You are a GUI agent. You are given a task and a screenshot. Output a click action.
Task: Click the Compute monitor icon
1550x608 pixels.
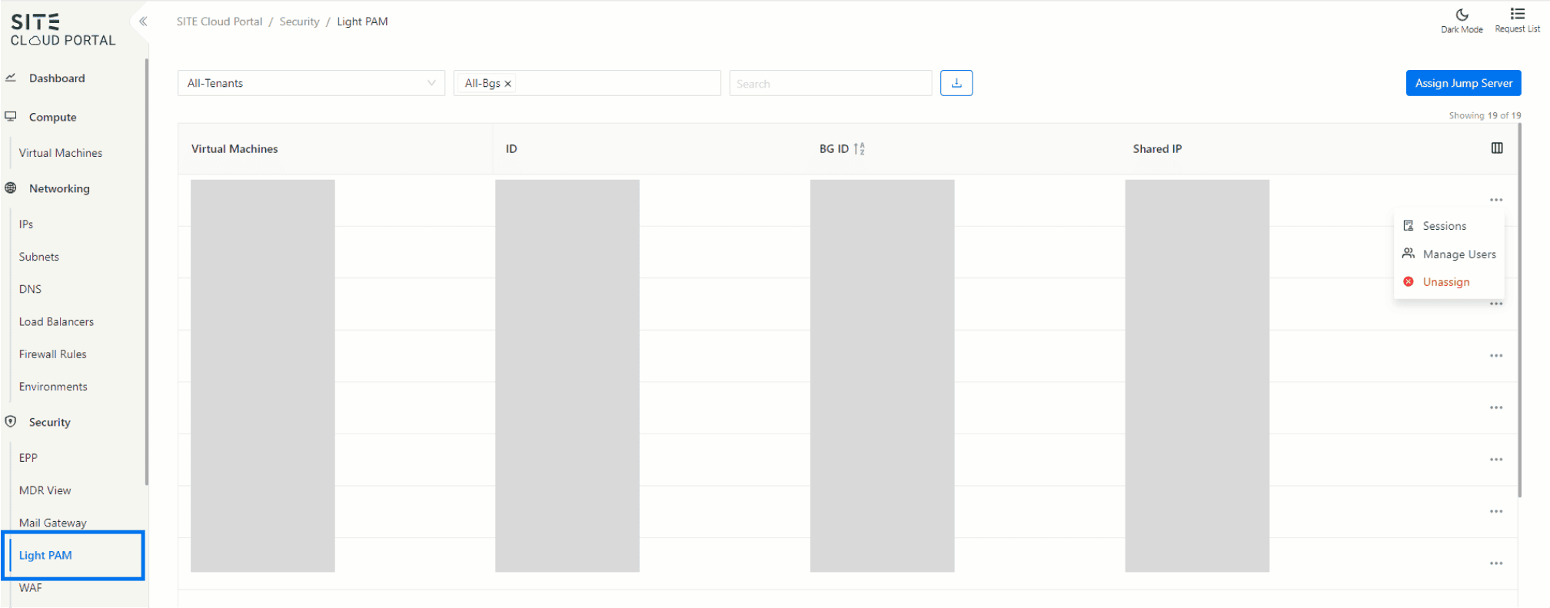pos(11,117)
